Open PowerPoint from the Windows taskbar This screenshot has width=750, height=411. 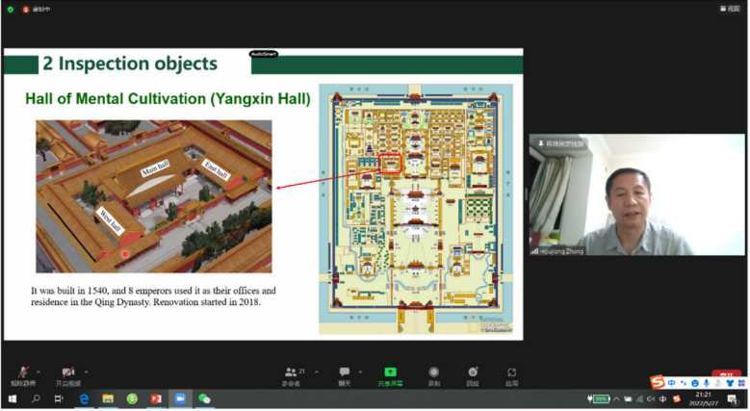156,398
